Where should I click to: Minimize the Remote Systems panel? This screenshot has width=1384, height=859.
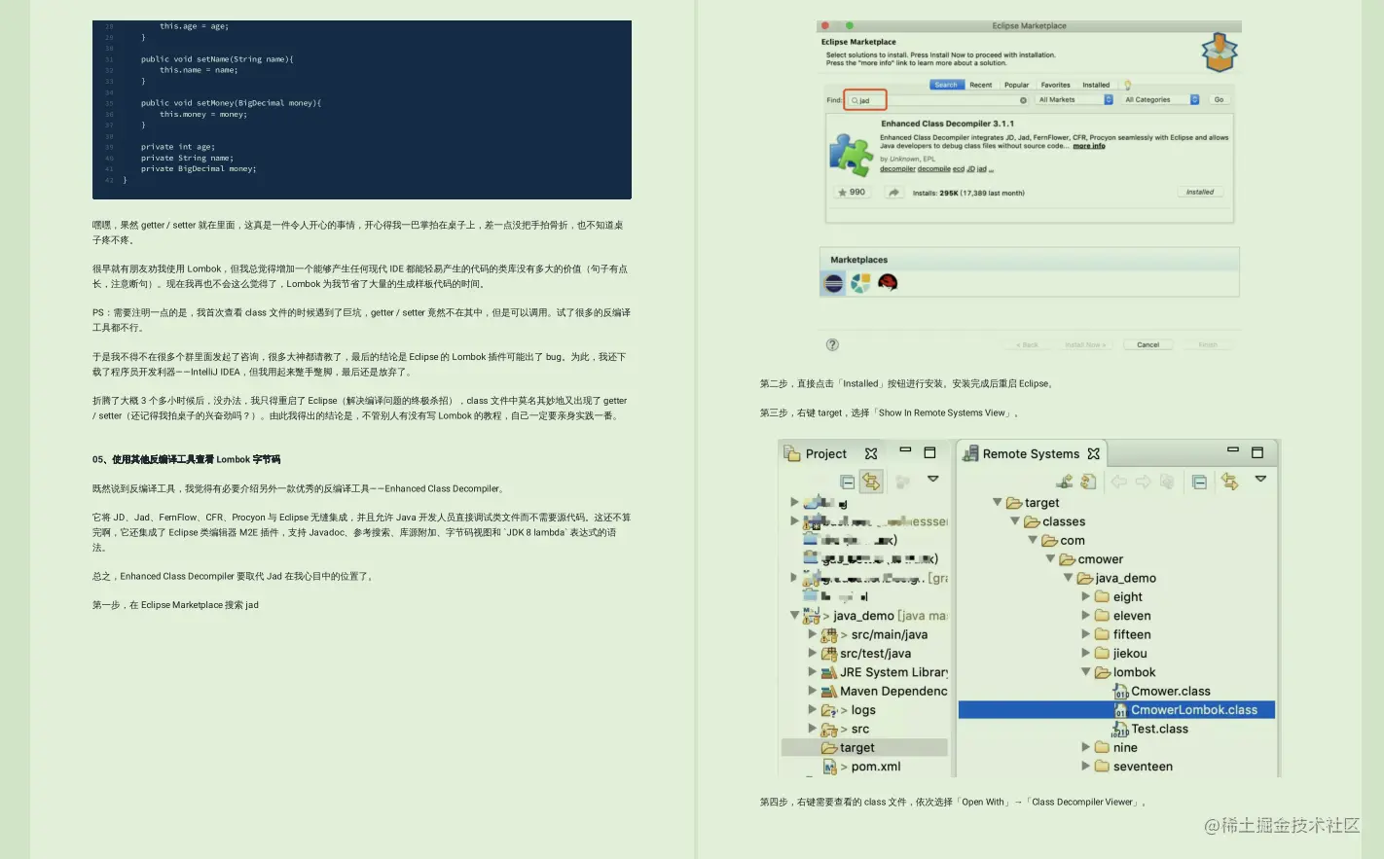pos(1233,450)
